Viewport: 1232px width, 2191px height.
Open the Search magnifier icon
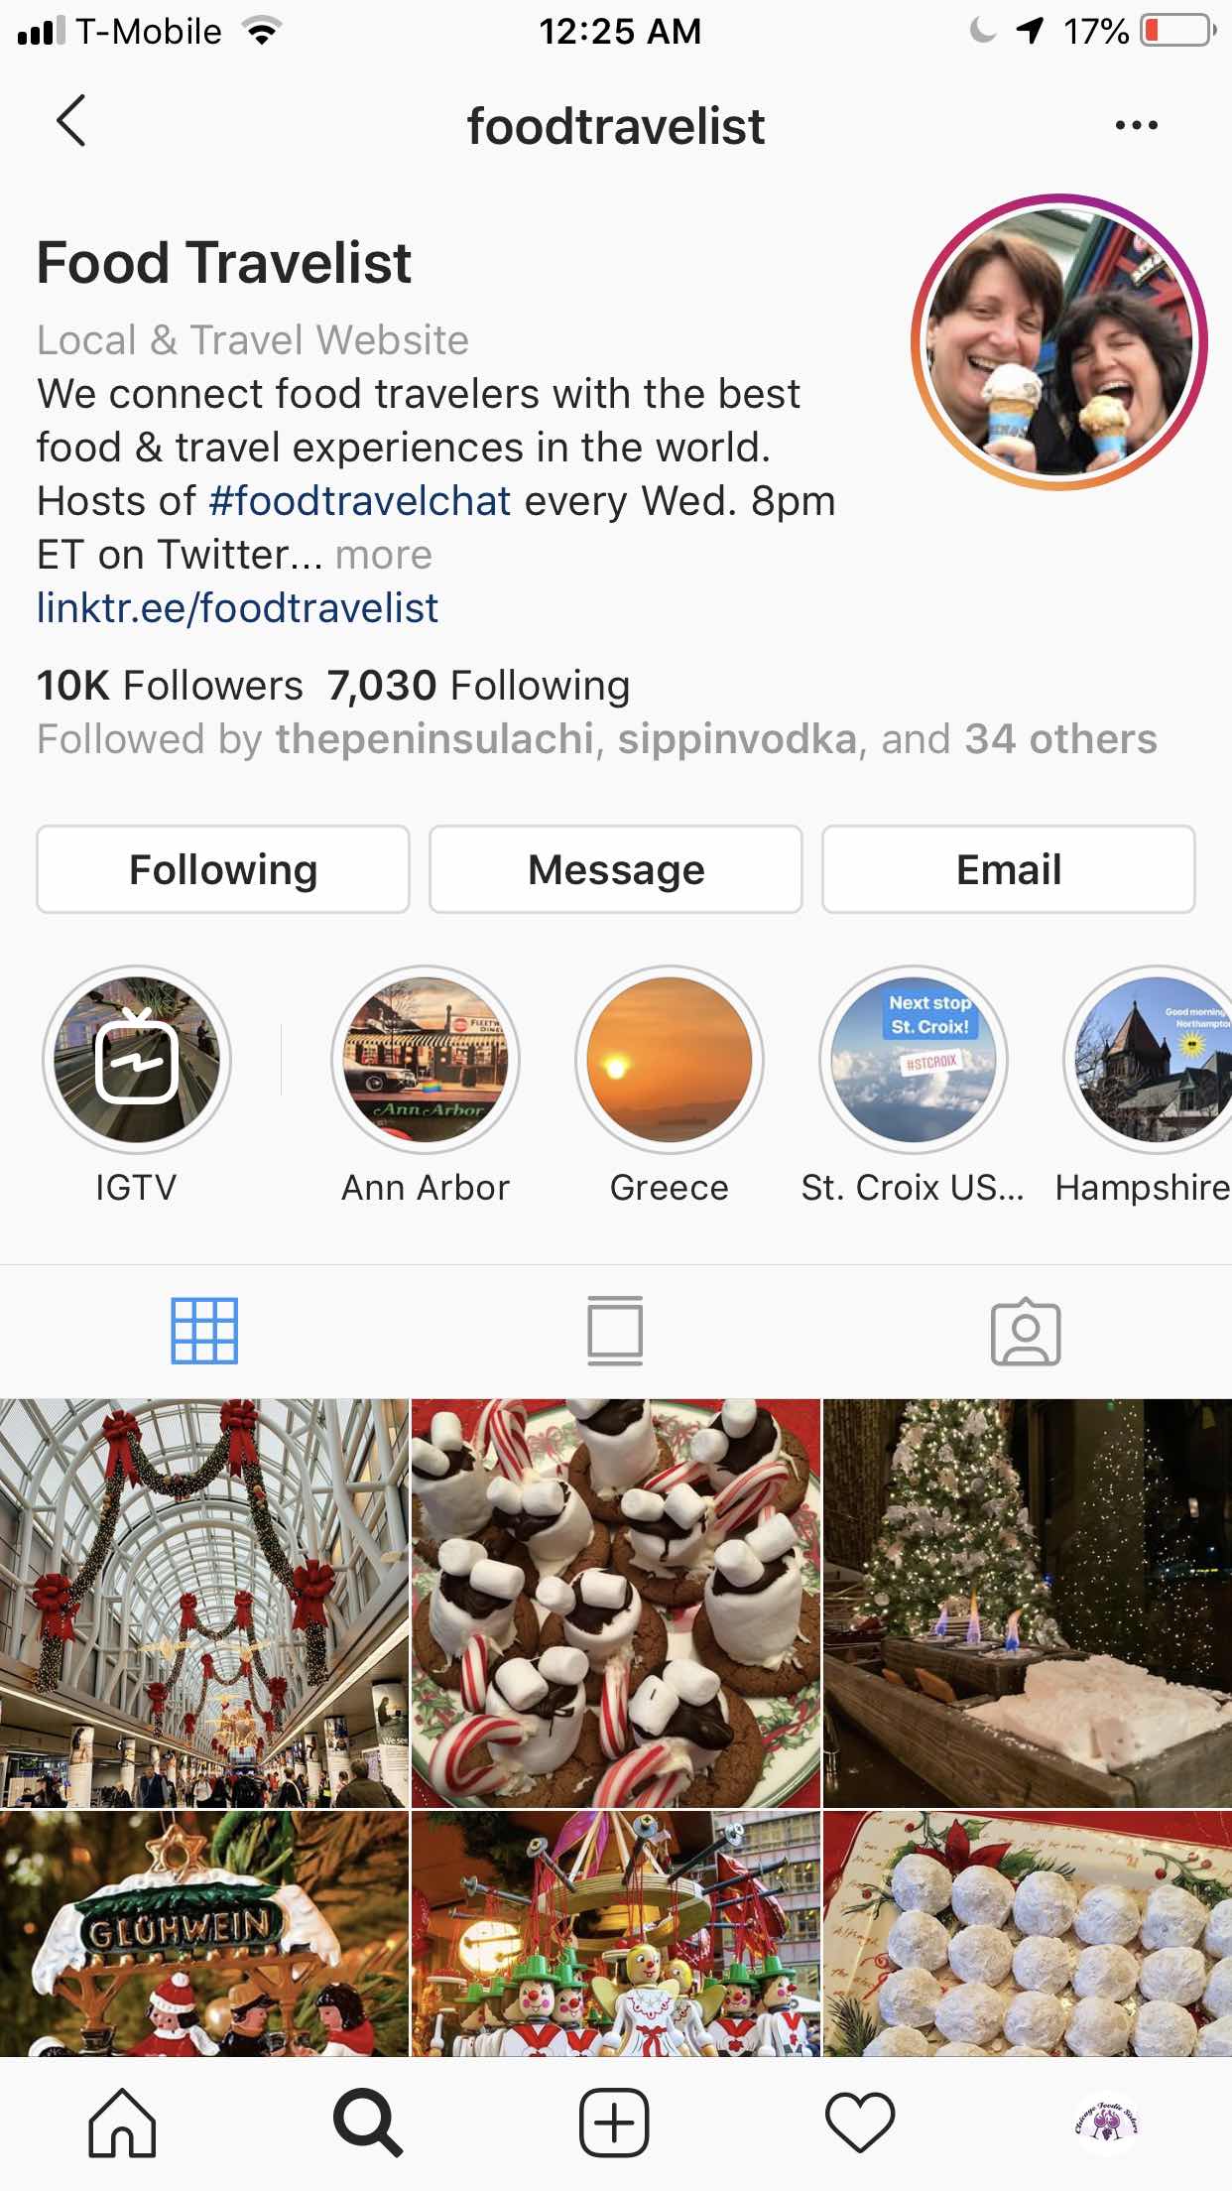click(x=368, y=2124)
